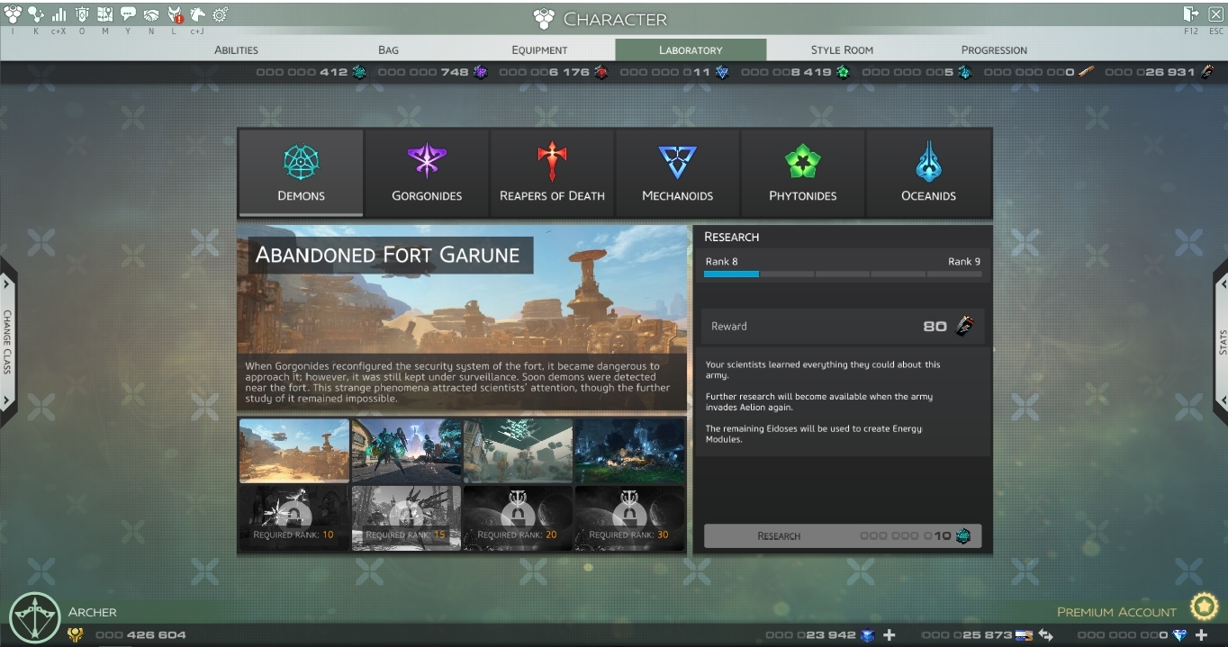Image resolution: width=1228 pixels, height=647 pixels.
Task: Expand the Stats side panel
Action: pos(1221,342)
